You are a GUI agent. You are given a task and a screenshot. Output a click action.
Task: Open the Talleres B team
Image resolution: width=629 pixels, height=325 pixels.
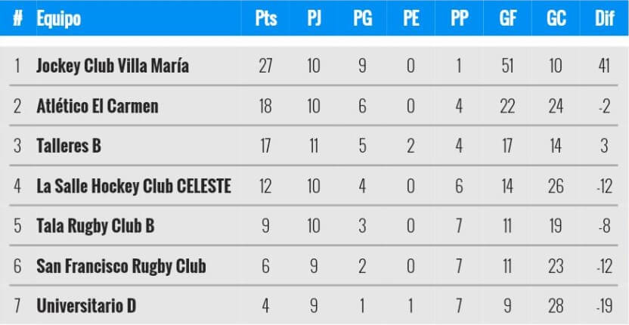pos(69,147)
